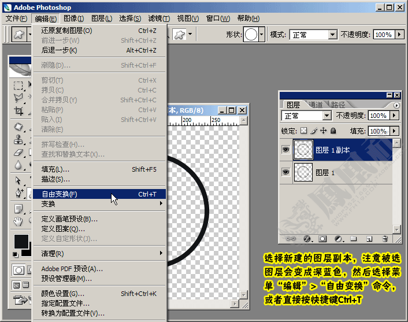This screenshot has width=408, height=322.
Task: Select the Add Anchor Point pen tool
Action: click(18, 193)
